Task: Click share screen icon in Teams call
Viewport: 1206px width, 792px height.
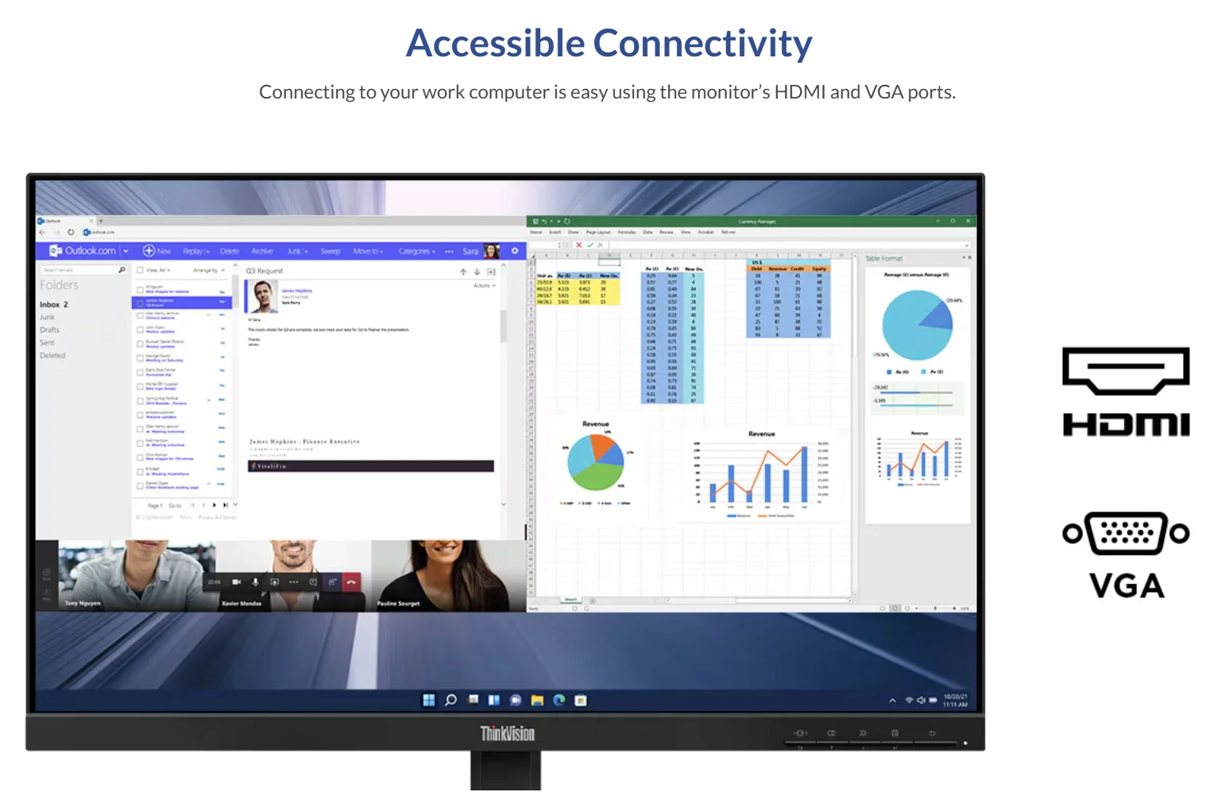Action: [274, 582]
